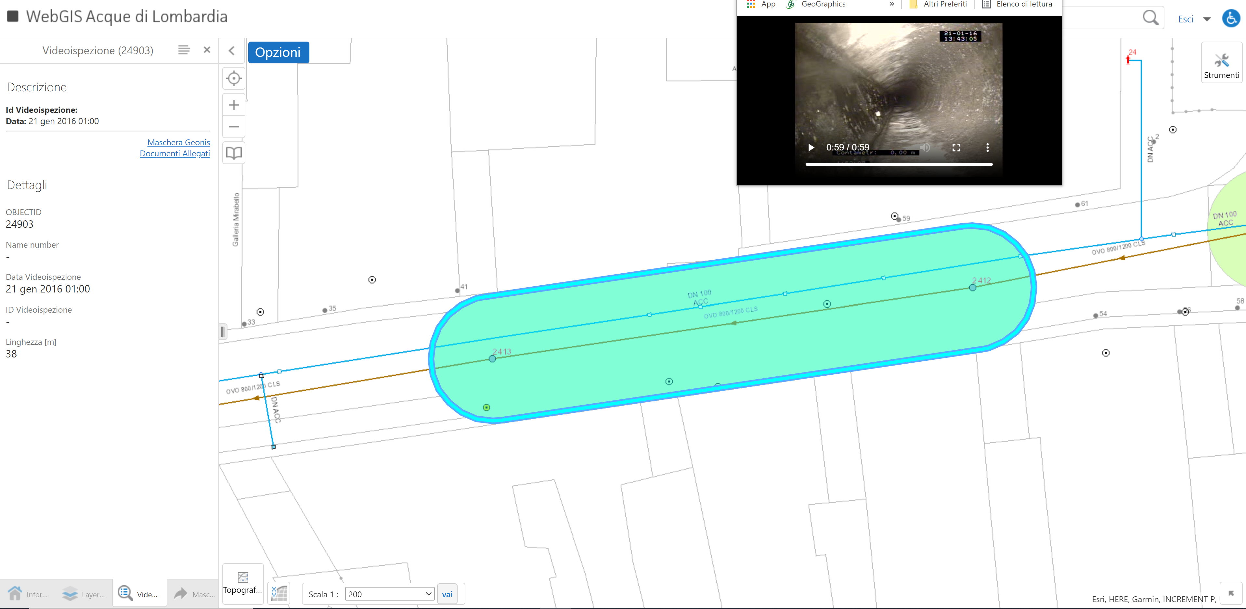The width and height of the screenshot is (1246, 609).
Task: Click the App bookmarks shortcut
Action: point(761,4)
